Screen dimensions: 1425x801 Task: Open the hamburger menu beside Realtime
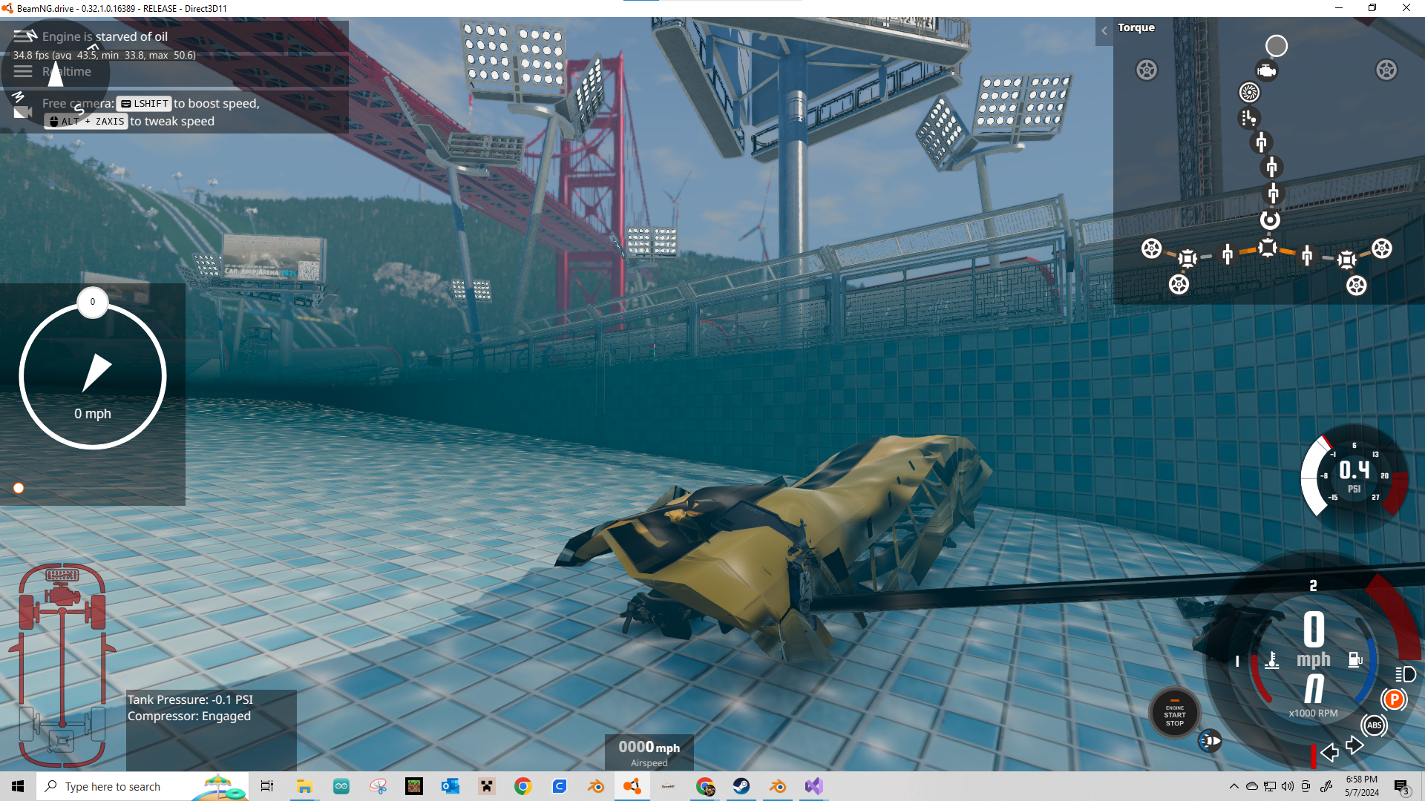[23, 71]
